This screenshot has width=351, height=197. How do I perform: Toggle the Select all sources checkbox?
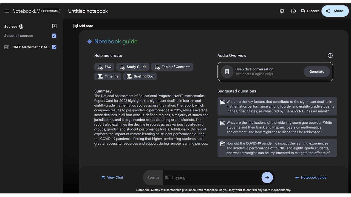[x=54, y=36]
